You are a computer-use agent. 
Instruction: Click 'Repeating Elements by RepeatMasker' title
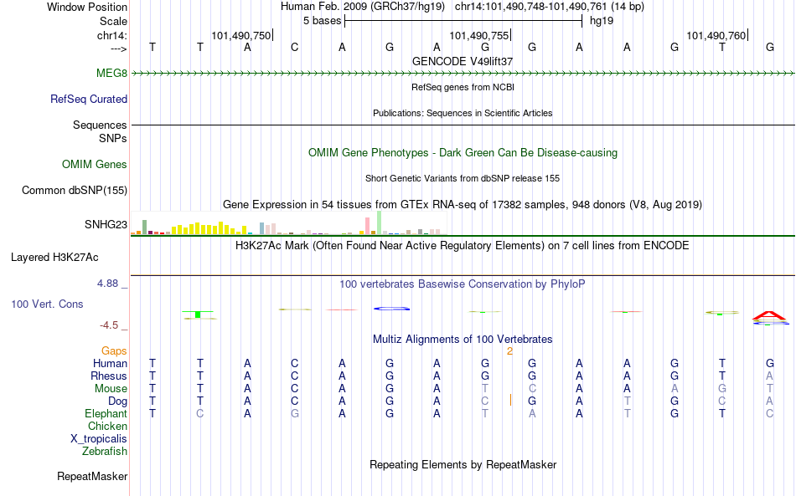click(x=463, y=465)
